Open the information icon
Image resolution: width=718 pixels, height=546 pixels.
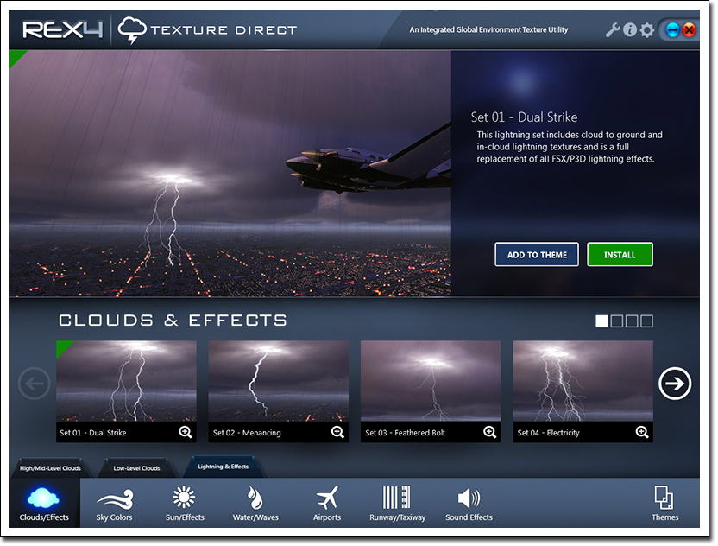point(630,30)
